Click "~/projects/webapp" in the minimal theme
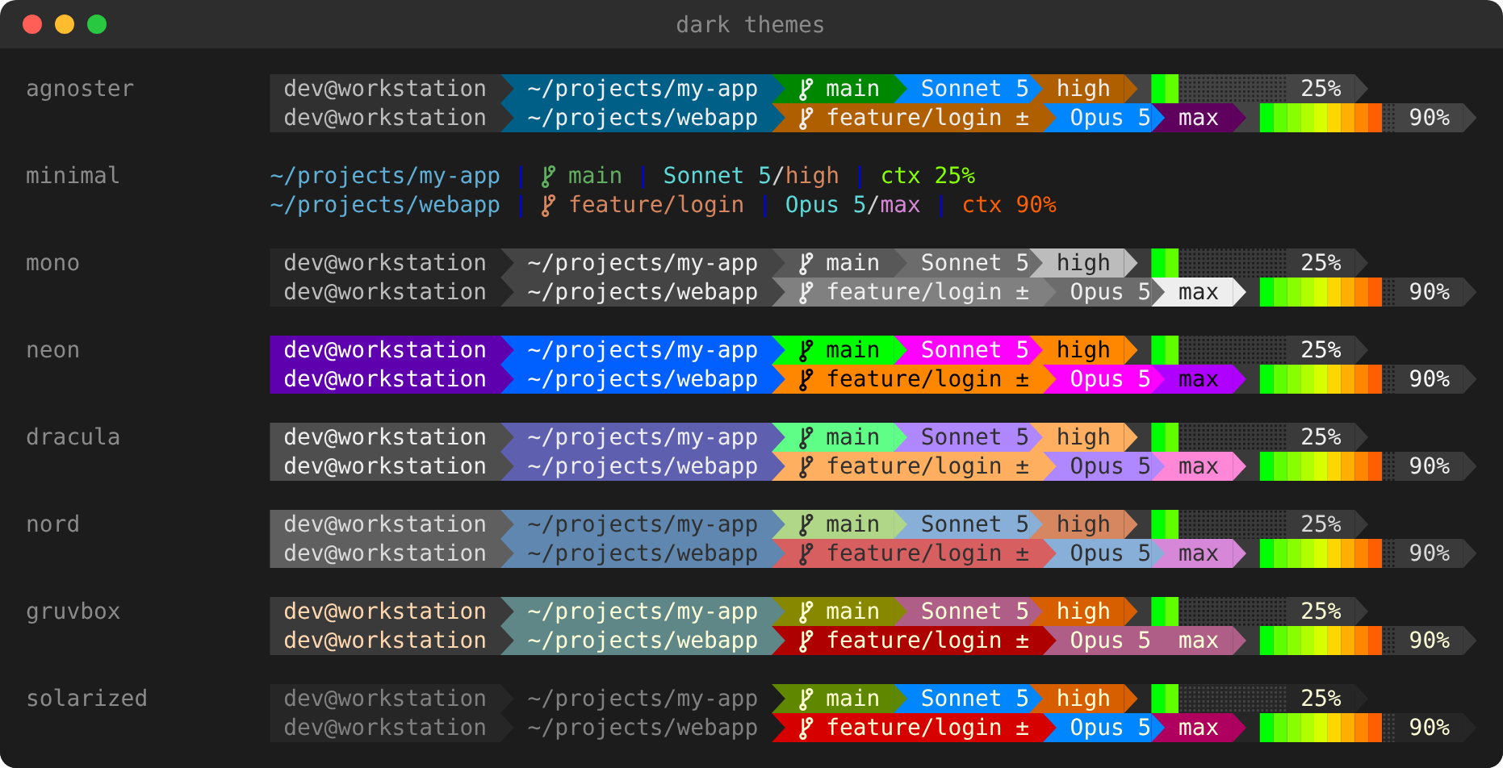The image size is (1503, 768). pyautogui.click(x=385, y=205)
